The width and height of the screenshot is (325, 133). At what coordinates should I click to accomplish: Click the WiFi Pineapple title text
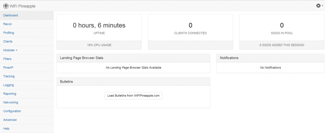(23, 6)
